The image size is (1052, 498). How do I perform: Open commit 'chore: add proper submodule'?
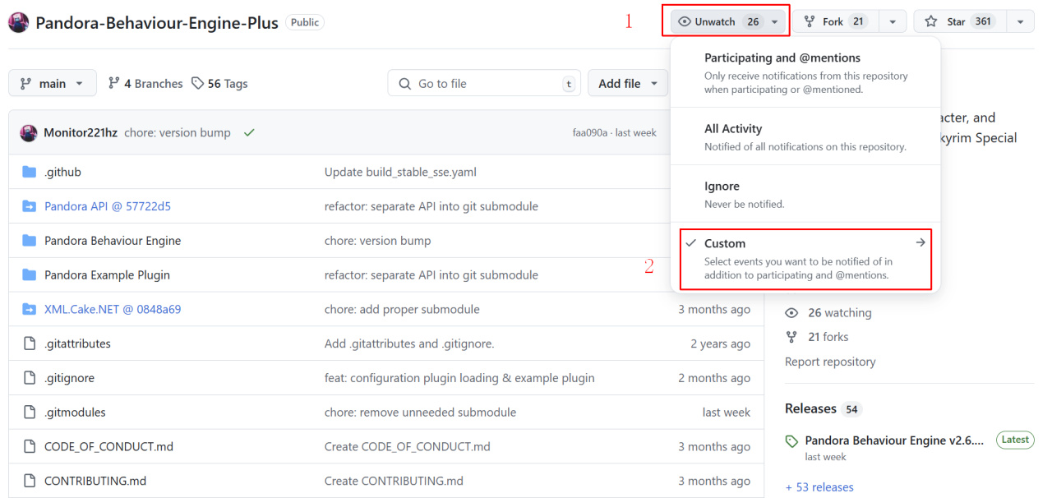[x=402, y=309]
